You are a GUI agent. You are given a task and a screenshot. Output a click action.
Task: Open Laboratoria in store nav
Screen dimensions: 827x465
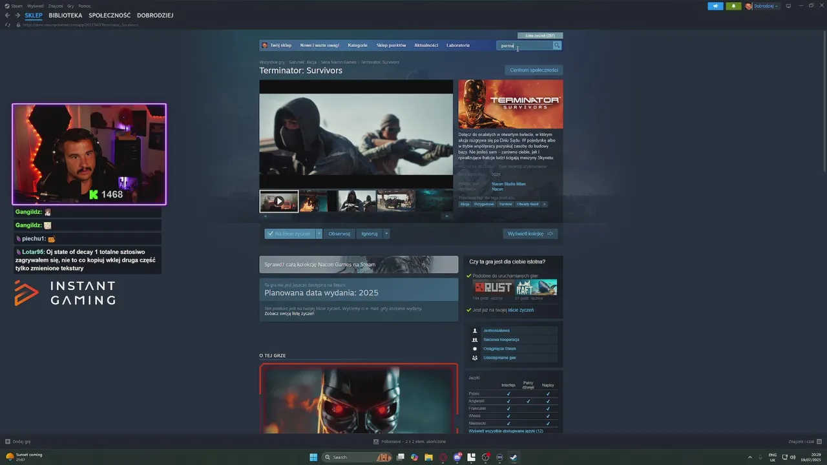(458, 45)
